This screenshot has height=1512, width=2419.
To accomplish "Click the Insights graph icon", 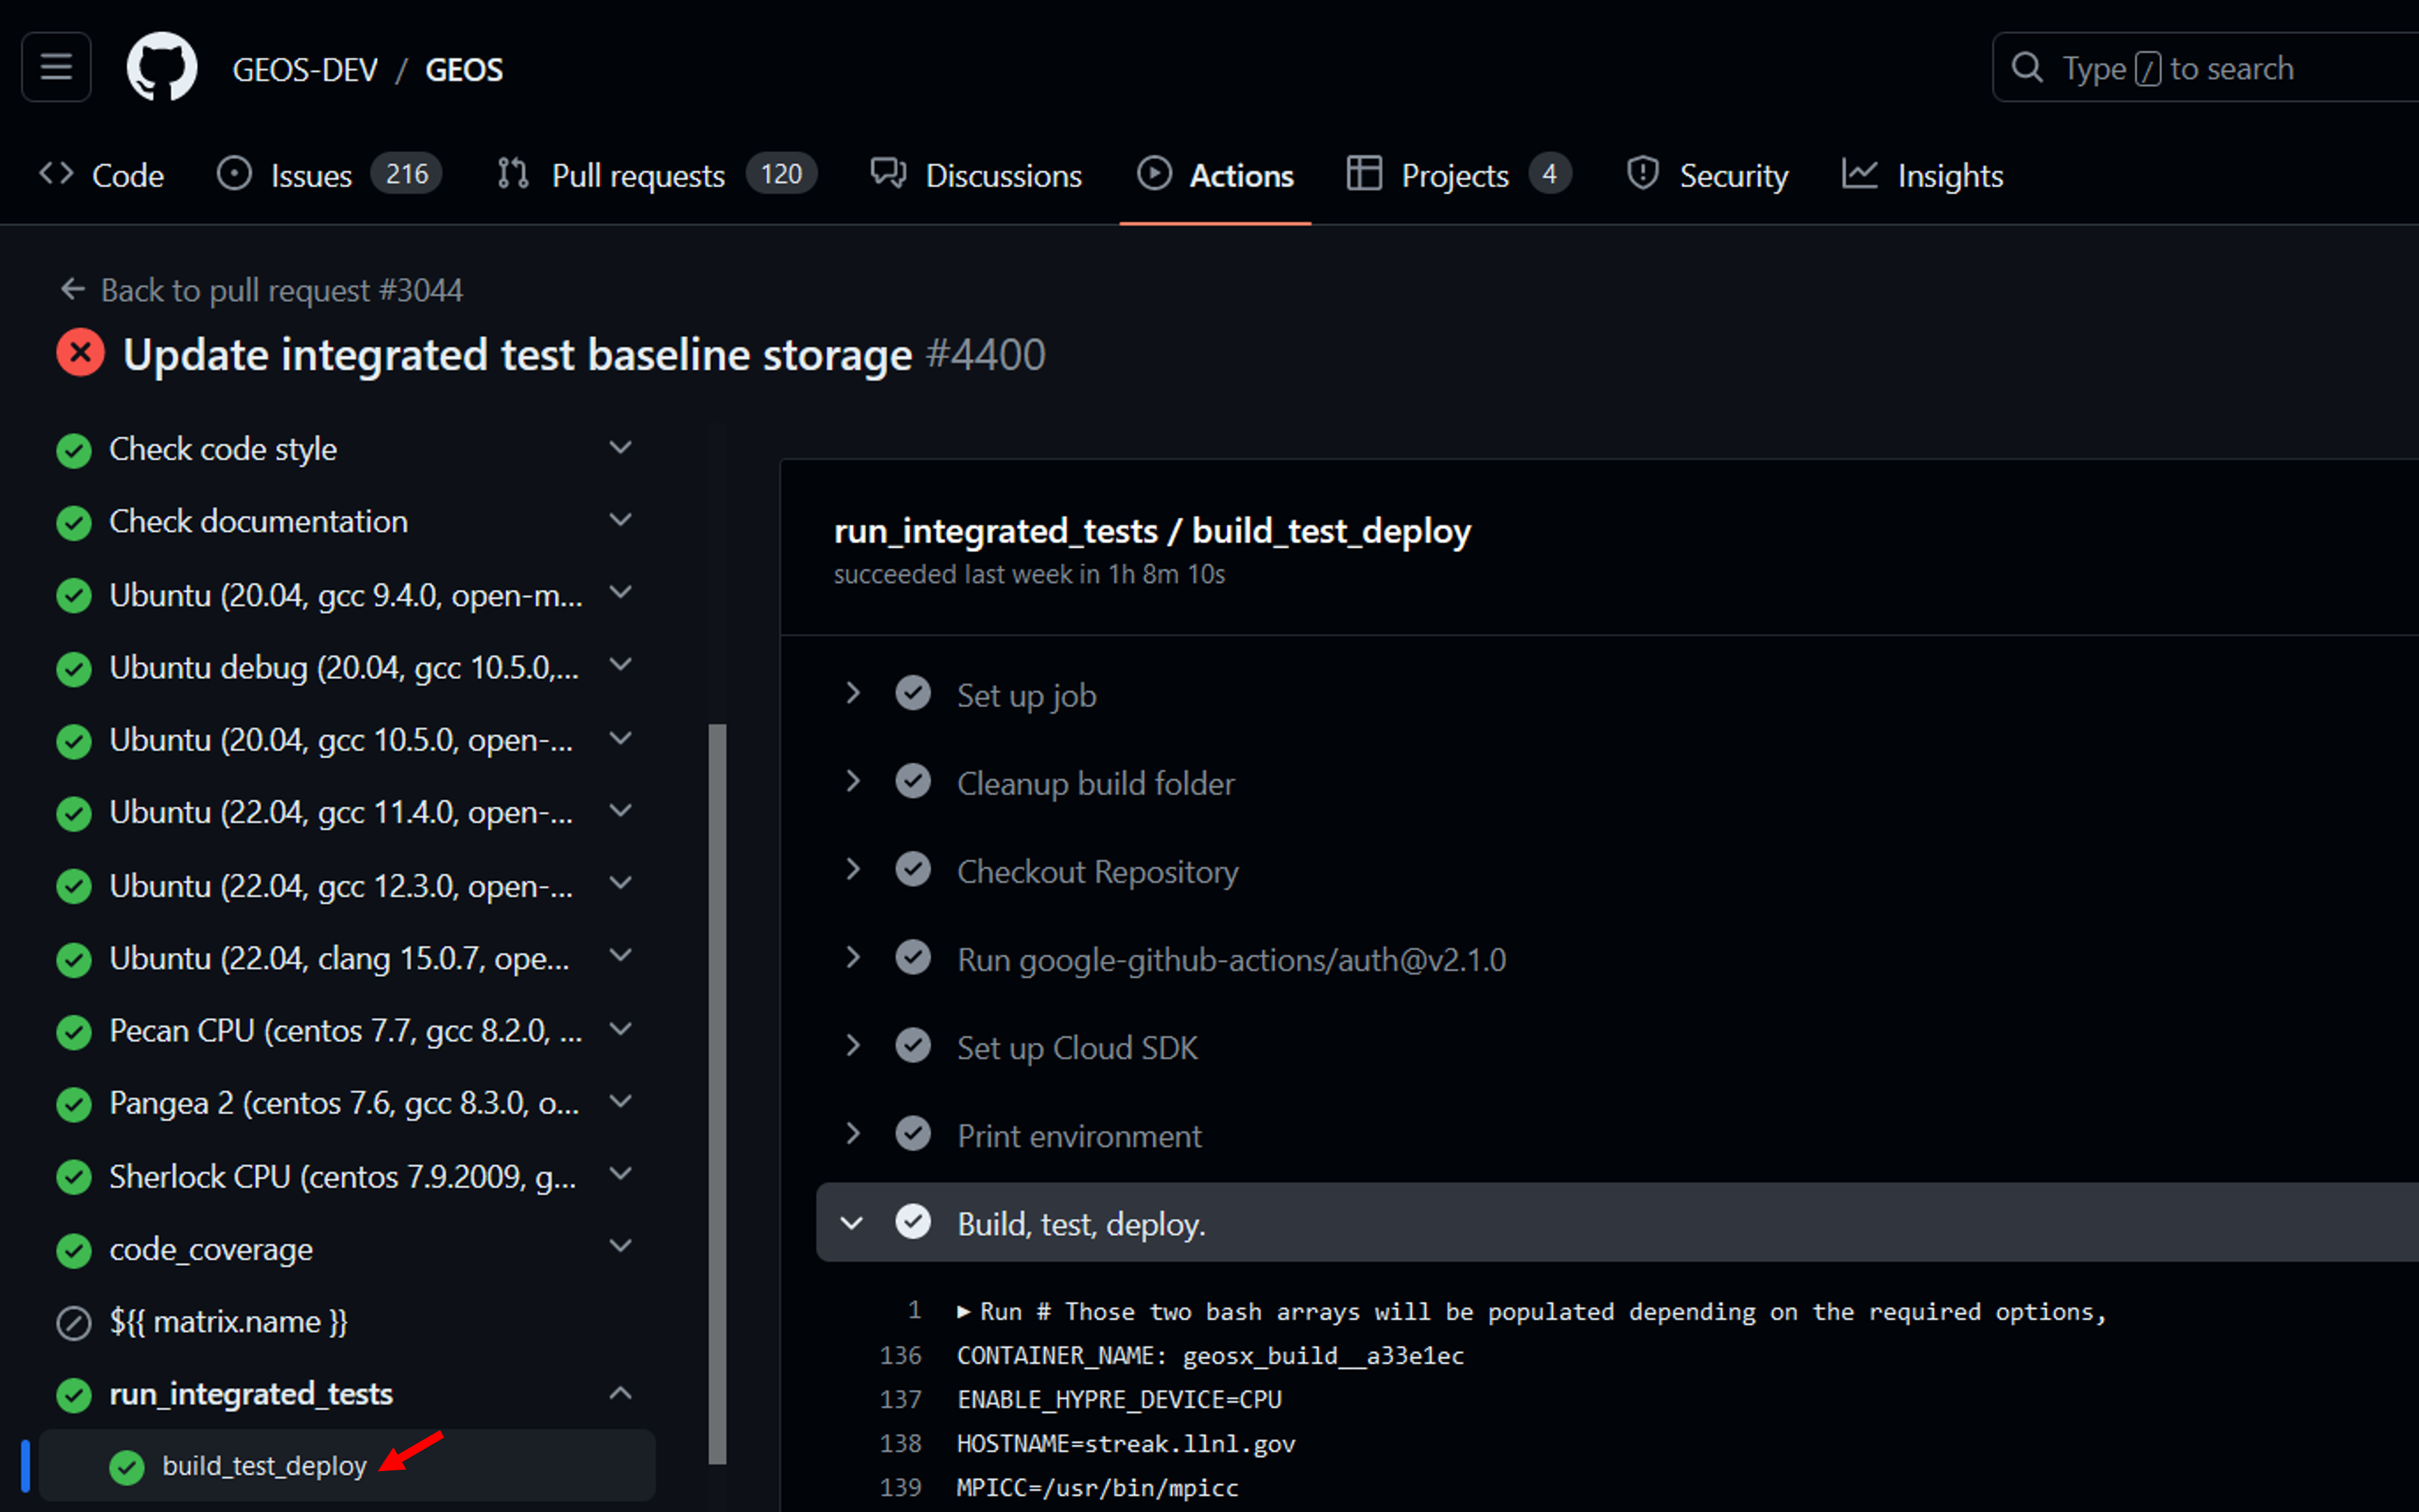I will (1859, 174).
